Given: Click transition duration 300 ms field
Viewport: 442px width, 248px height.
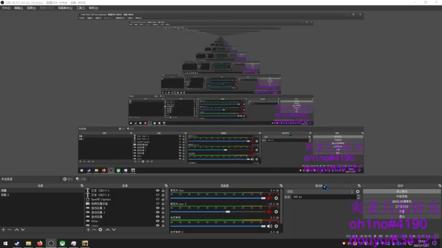Looking at the screenshot, I should pos(324,197).
